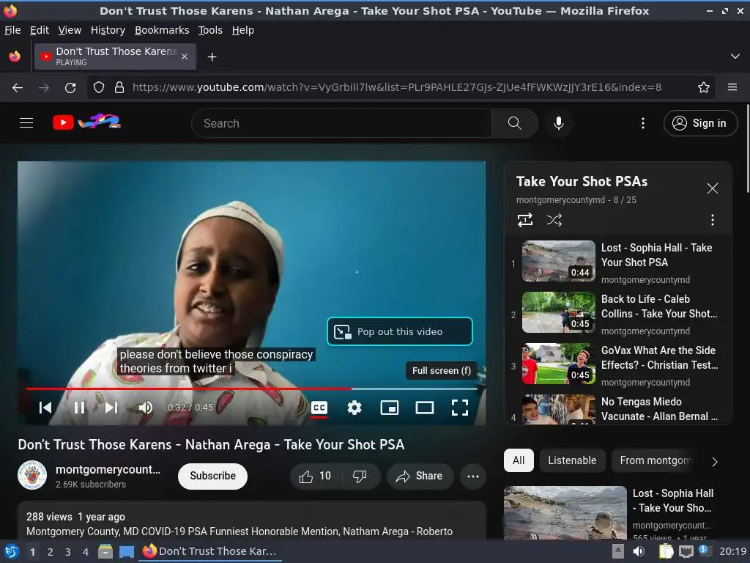Image resolution: width=750 pixels, height=563 pixels.
Task: Subscribe to montgomerycountymd channel
Action: pyautogui.click(x=212, y=476)
